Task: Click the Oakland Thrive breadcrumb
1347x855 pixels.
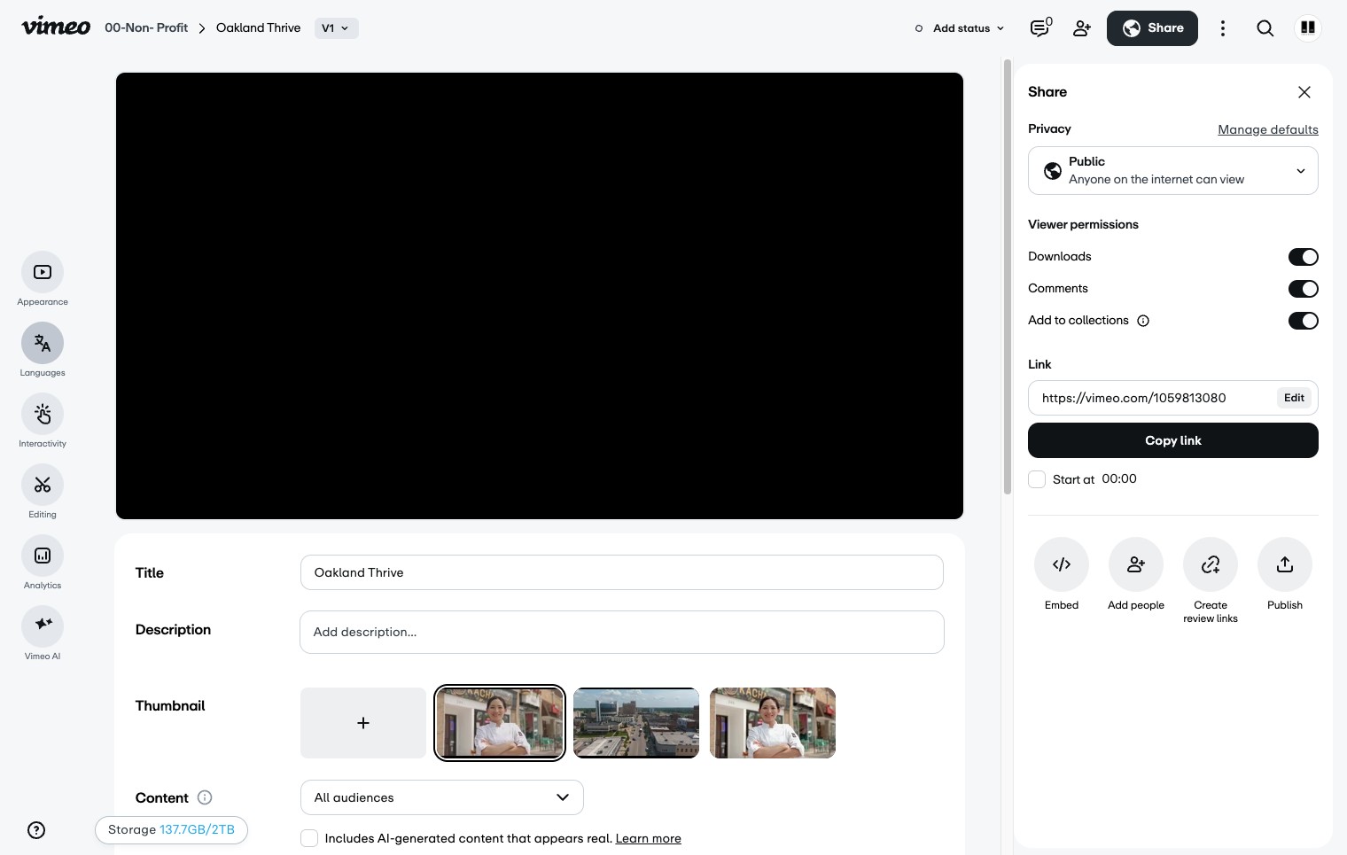Action: [x=258, y=27]
